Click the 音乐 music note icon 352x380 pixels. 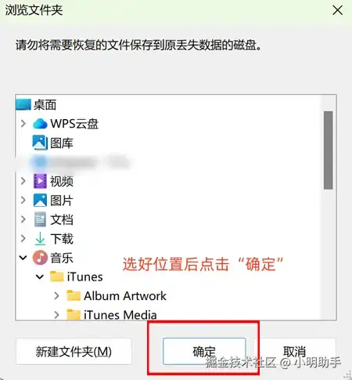click(40, 258)
